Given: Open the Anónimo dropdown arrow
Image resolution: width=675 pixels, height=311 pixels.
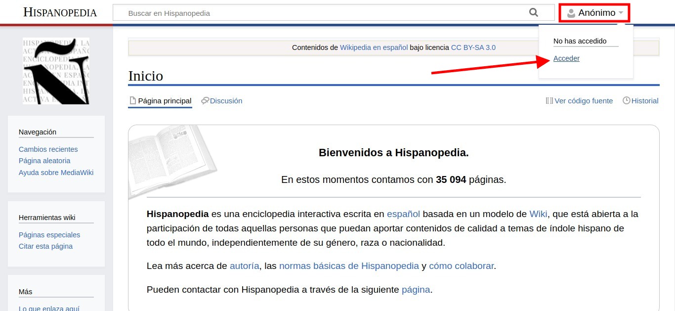Looking at the screenshot, I should (x=622, y=13).
